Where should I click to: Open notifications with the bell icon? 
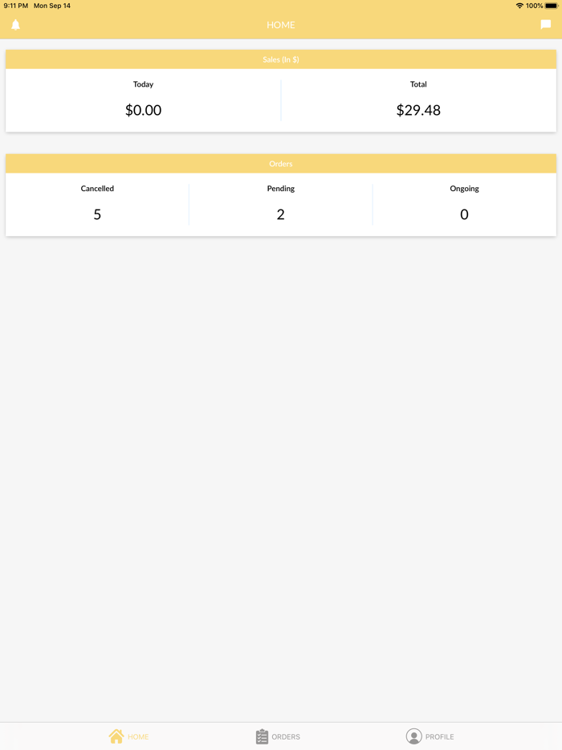coord(15,25)
